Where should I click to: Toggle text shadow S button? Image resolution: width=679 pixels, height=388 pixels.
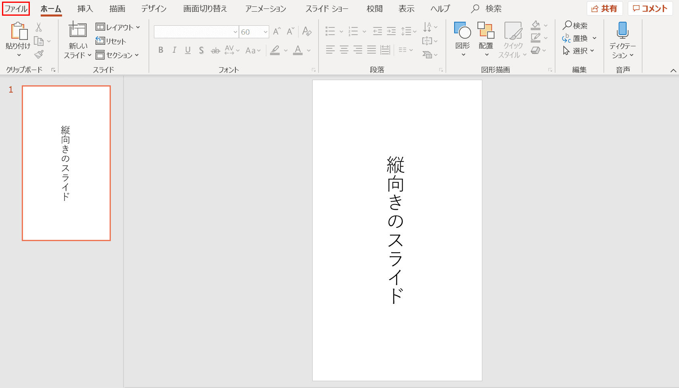coord(201,50)
